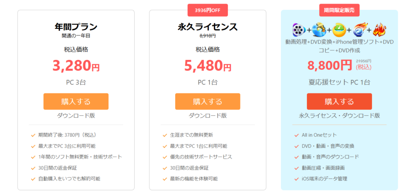The image size is (418, 195).
Task: Click the 夏応援セット PC 1台 label
Action: tap(339, 82)
